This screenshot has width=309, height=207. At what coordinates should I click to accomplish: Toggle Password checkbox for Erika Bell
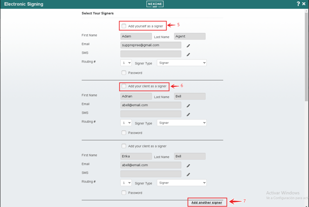click(124, 193)
